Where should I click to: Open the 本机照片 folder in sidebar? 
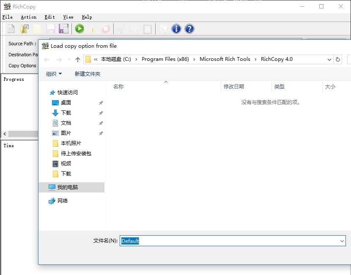point(71,143)
